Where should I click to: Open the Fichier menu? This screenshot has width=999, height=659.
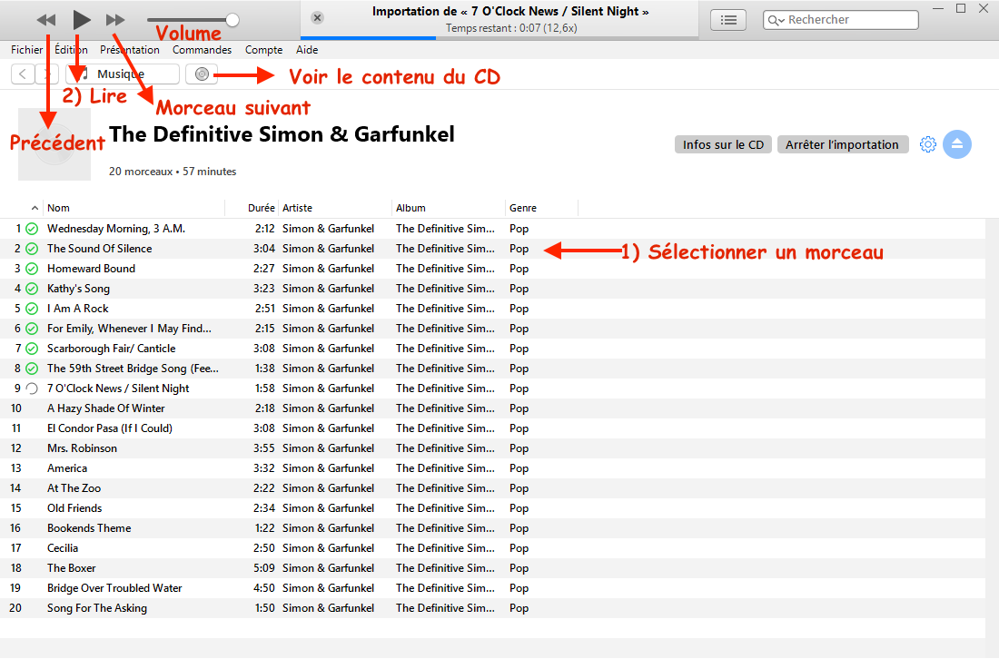[26, 50]
